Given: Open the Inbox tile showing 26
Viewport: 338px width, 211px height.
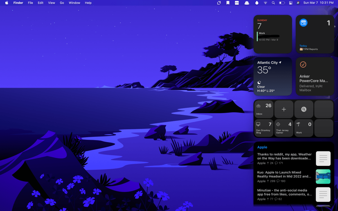Looking at the screenshot, I should (264, 109).
